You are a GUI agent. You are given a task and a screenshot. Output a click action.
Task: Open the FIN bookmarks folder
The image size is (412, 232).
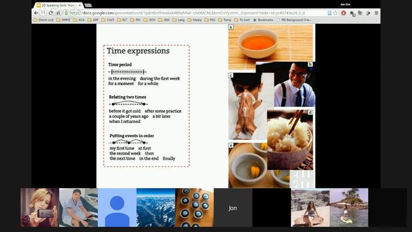pyautogui.click(x=135, y=20)
